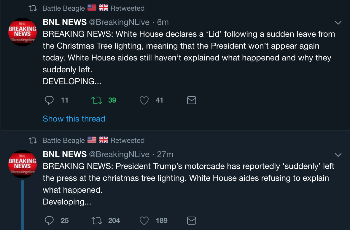Open Battle Beagle retweeter above motorcade tweet
Screen dimensions: 350x230
click(63, 140)
